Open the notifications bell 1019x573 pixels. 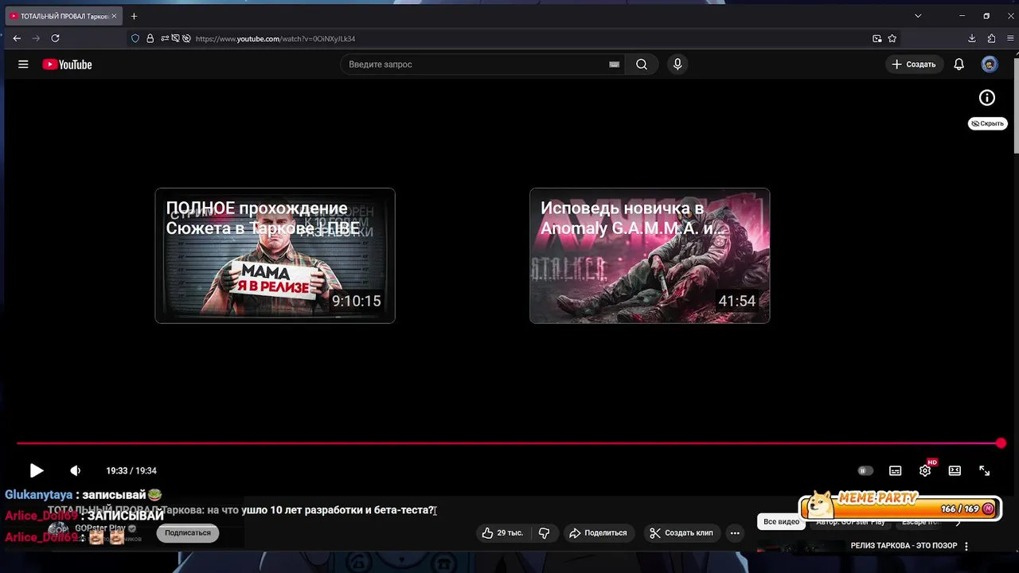coord(959,64)
